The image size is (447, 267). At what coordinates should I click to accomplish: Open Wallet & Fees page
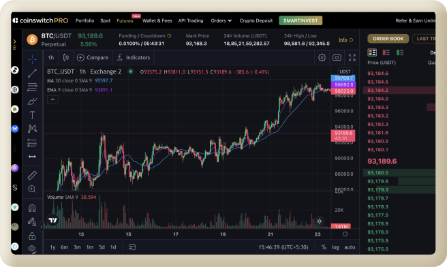[157, 20]
